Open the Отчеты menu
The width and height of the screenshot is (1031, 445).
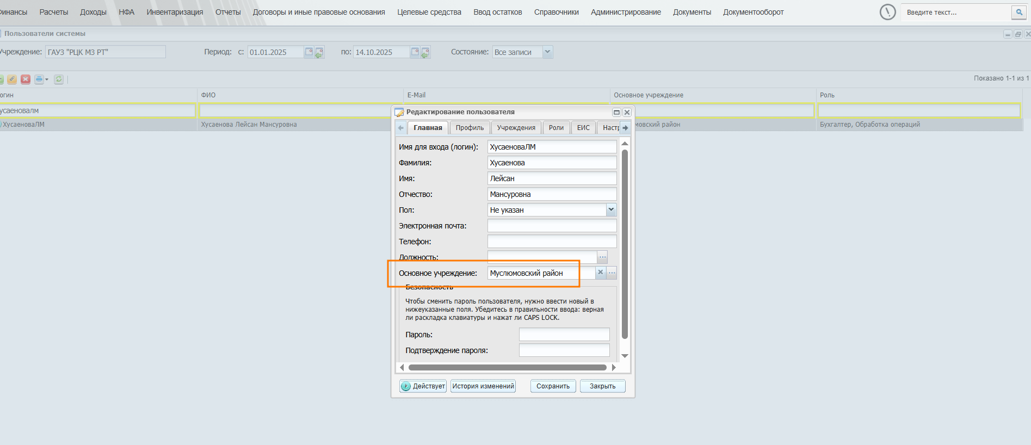click(228, 12)
